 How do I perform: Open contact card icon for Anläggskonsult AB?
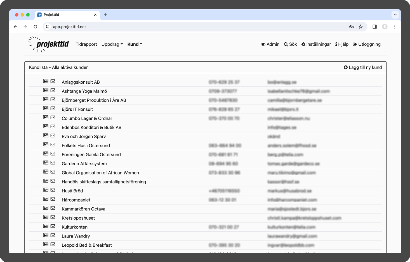pyautogui.click(x=46, y=81)
